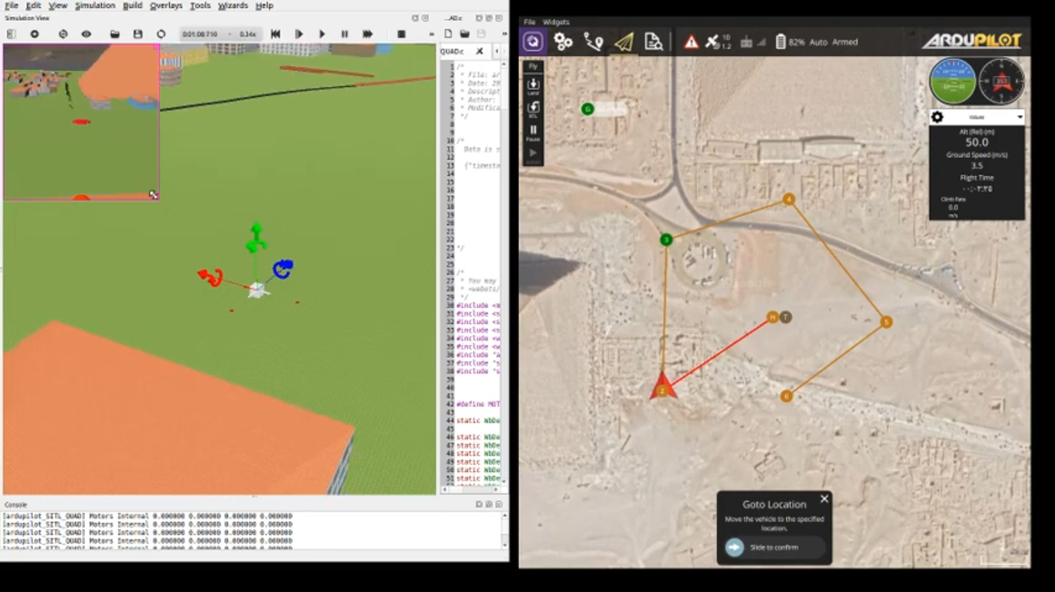This screenshot has width=1055, height=592.
Task: Click the Armed status selector
Action: 845,42
